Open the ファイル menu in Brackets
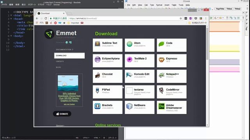 pyautogui.click(x=4, y=5)
